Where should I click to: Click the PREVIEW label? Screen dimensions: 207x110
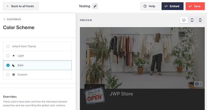pos(86,20)
